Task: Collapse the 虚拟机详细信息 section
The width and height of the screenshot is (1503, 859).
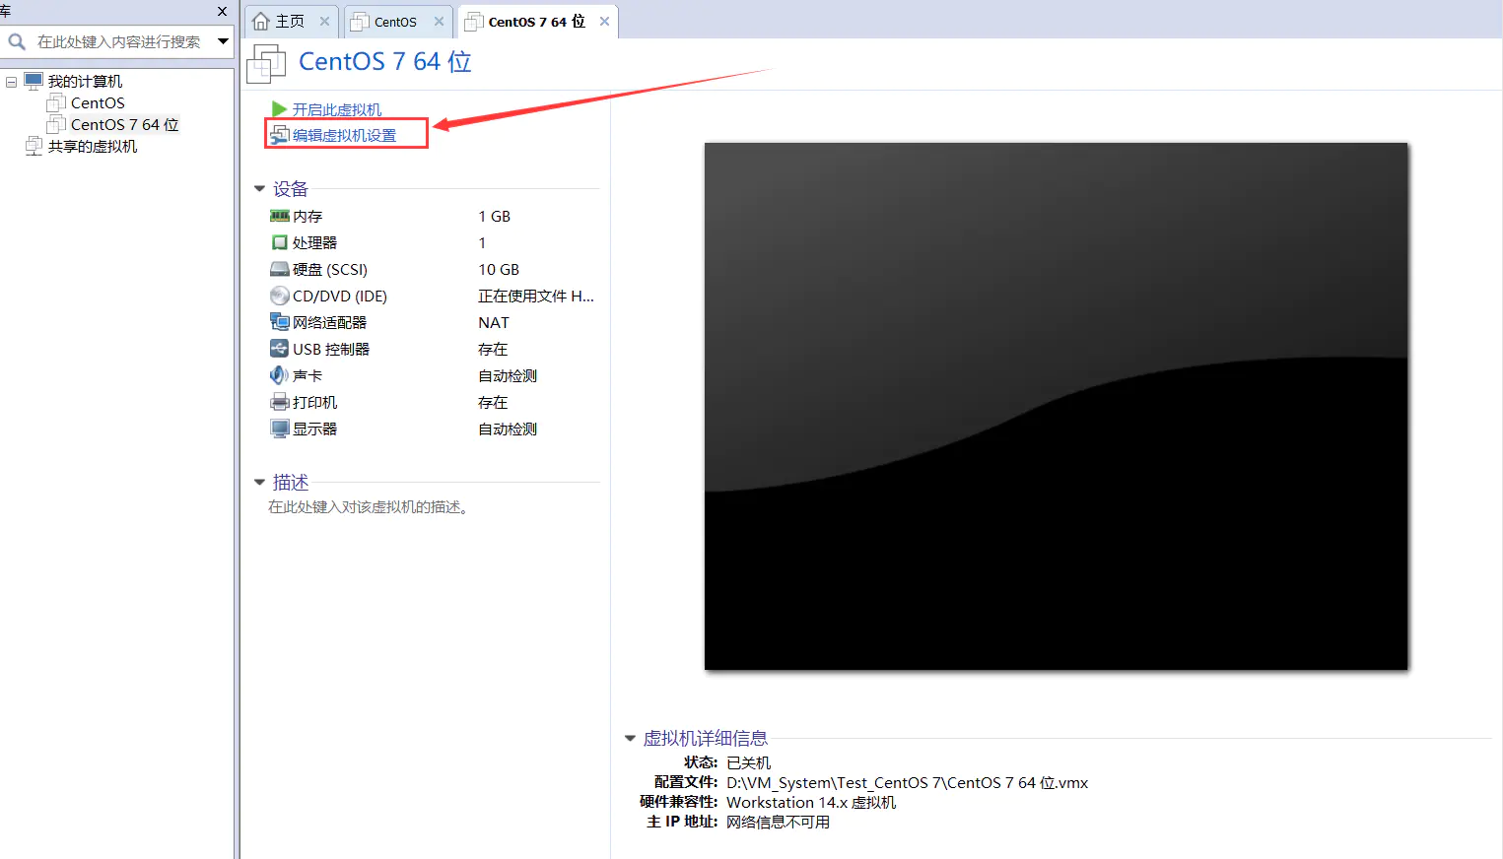Action: click(631, 738)
